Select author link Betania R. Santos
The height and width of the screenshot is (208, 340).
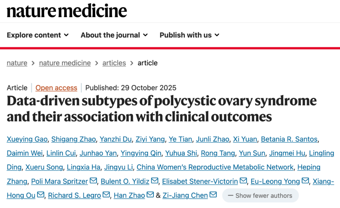click(290, 139)
